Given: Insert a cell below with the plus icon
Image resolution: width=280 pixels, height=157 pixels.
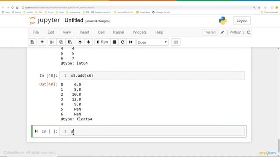Looking at the screenshot, I should 42,42.
